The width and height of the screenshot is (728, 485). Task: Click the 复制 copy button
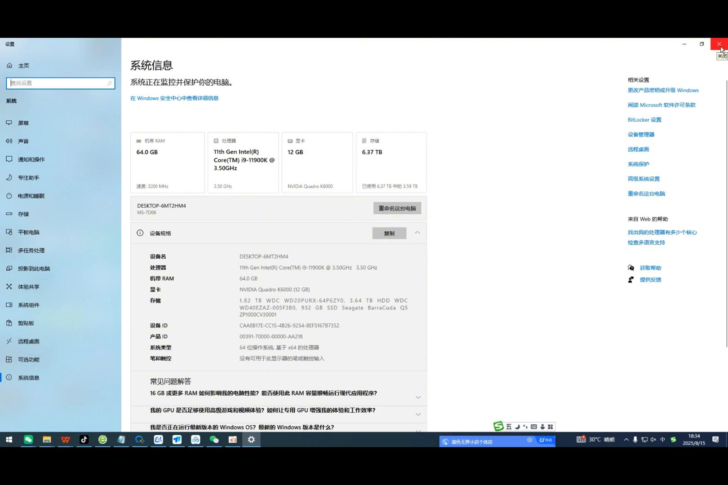coord(389,233)
